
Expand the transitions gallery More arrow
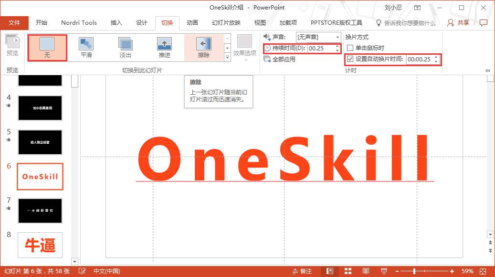[x=227, y=57]
